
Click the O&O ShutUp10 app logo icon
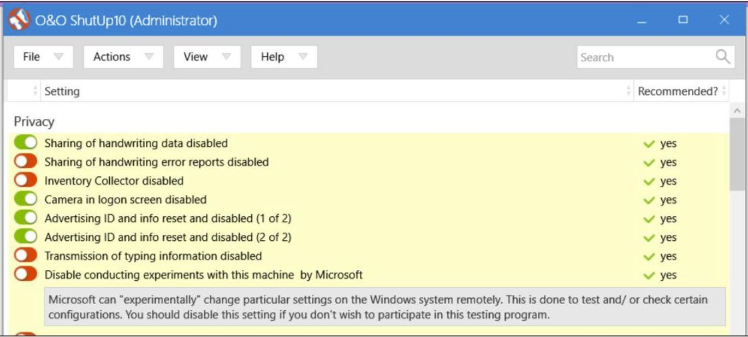19,20
